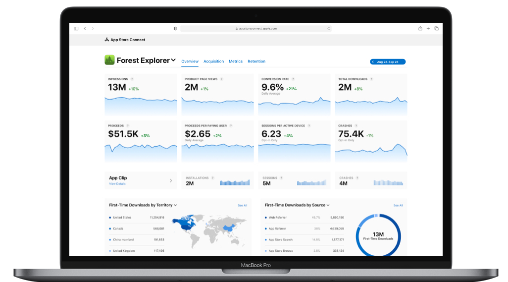
Task: Open the First-Time Downloads by Territory dropdown
Action: click(175, 205)
